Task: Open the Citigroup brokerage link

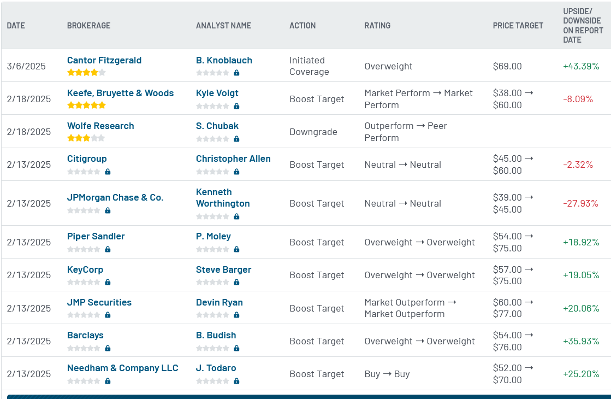Action: (x=87, y=159)
